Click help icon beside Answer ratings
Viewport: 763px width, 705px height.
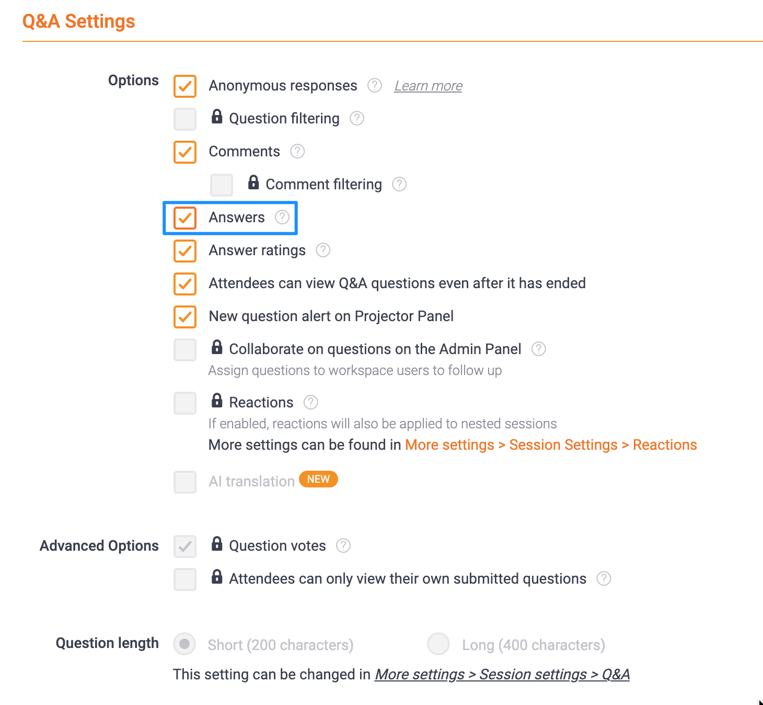click(x=322, y=250)
